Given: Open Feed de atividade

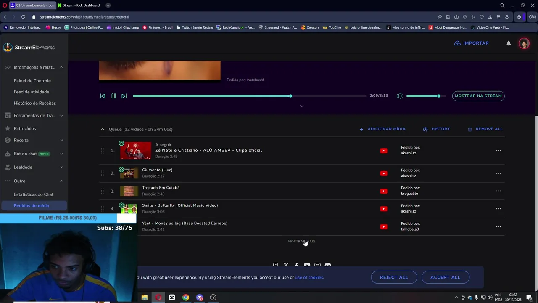Looking at the screenshot, I should pos(32,92).
